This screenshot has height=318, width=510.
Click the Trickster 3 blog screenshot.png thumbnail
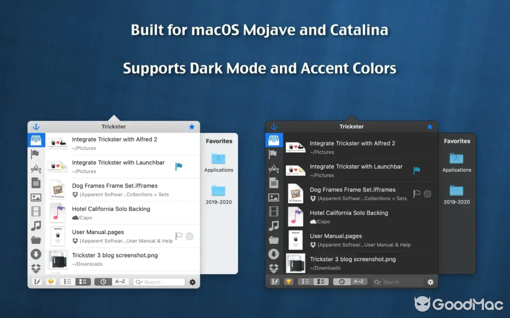pyautogui.click(x=58, y=259)
